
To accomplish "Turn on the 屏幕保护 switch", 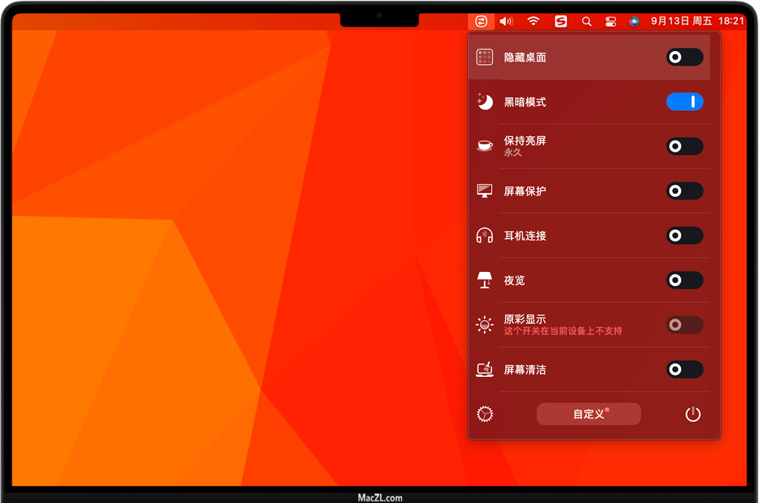I will point(685,190).
